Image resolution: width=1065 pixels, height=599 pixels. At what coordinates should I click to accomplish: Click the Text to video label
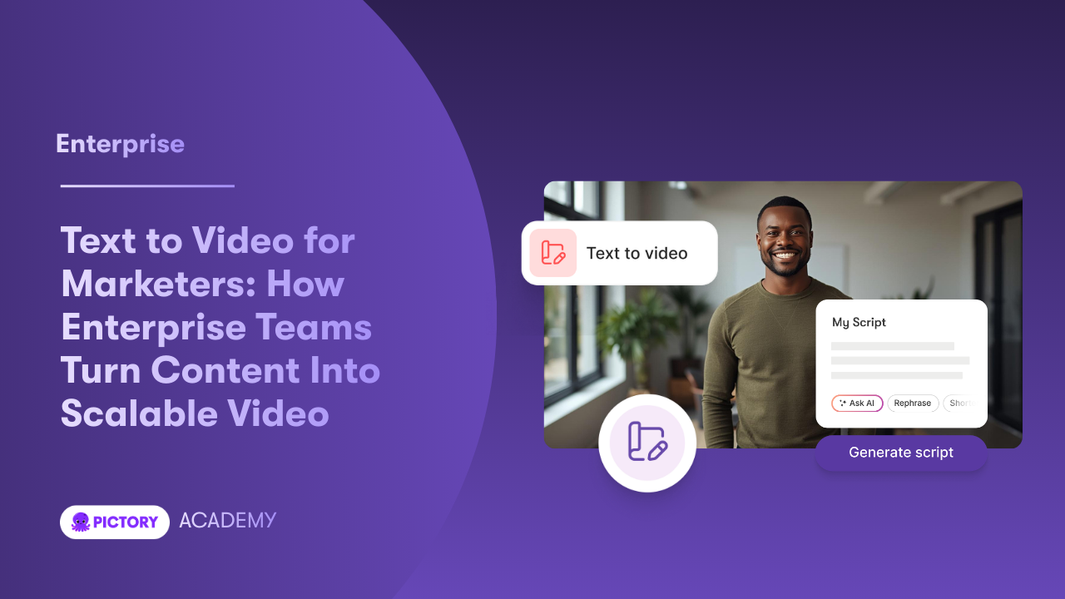click(637, 254)
